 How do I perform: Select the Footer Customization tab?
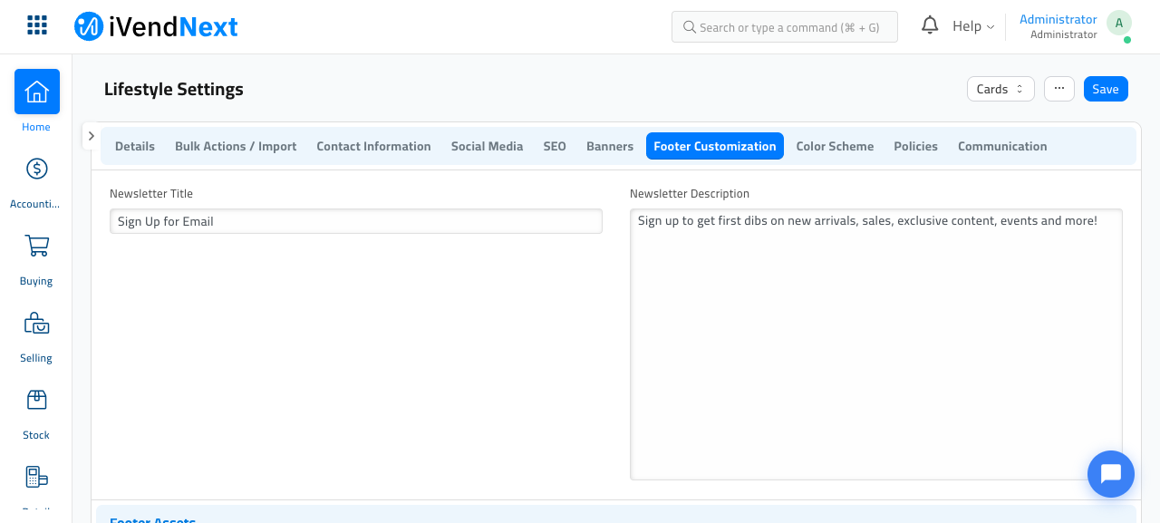point(715,146)
